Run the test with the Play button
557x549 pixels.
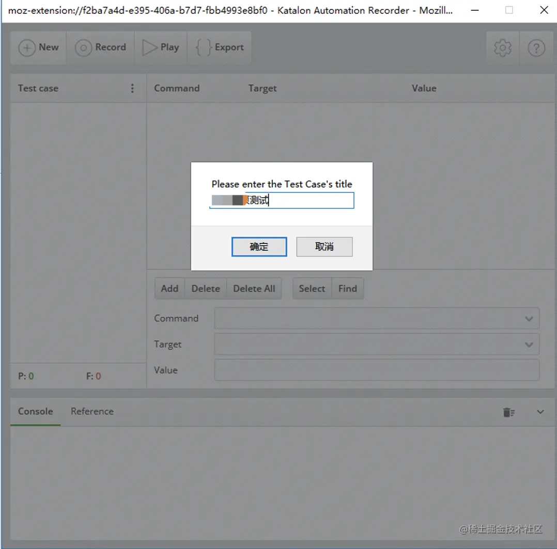tap(161, 47)
